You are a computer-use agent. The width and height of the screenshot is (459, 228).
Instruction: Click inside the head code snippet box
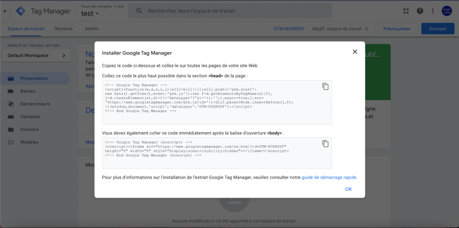click(x=217, y=102)
